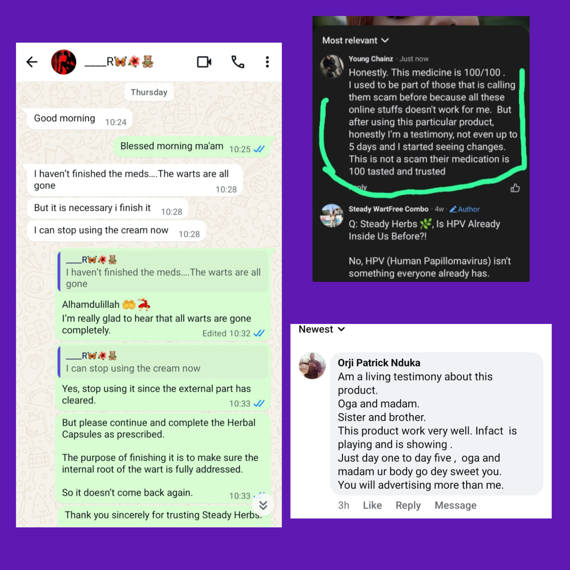Open the three-dot chat menu
This screenshot has width=570, height=570.
267,62
